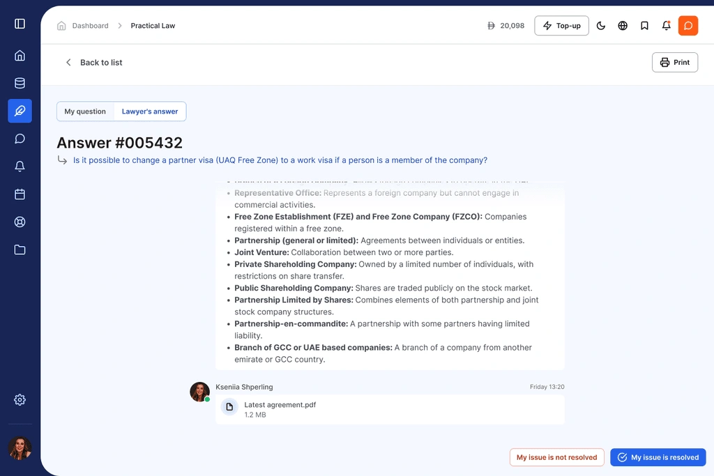Open the calendar icon in sidebar
The height and width of the screenshot is (476, 714).
20,194
